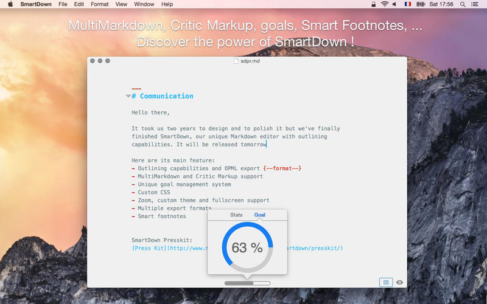The height and width of the screenshot is (304, 487).
Task: Open the SmartDown application menu
Action: click(36, 4)
